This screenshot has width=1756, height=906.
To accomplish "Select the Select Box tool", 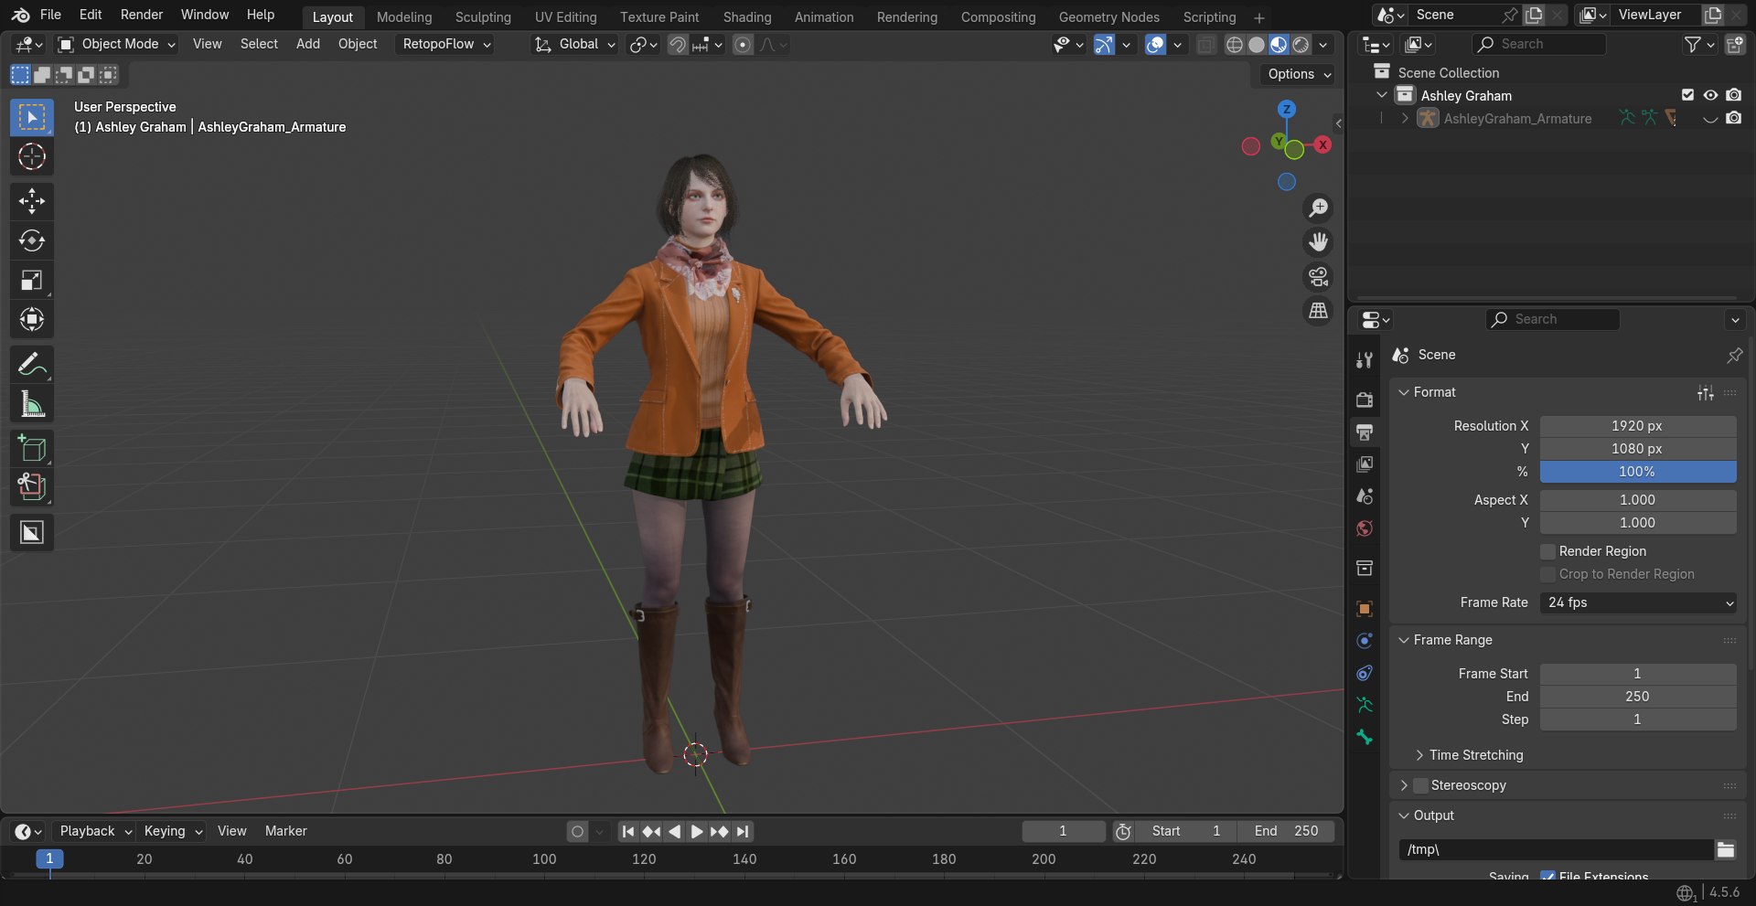I will [x=32, y=117].
